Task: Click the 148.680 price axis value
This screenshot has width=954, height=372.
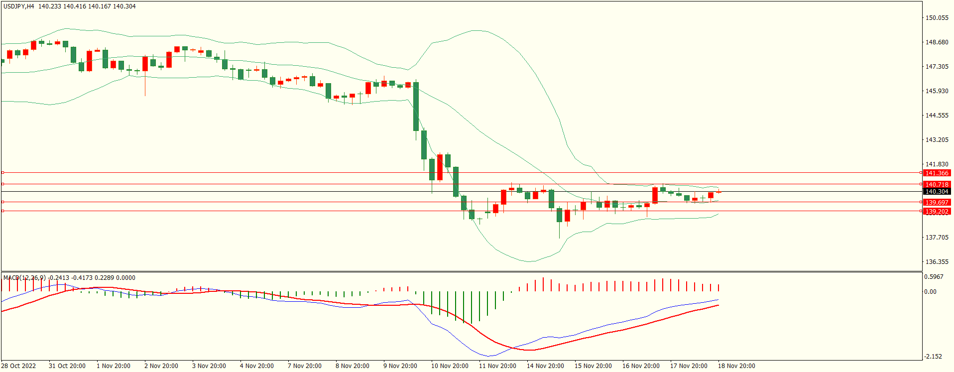Action: (x=937, y=42)
